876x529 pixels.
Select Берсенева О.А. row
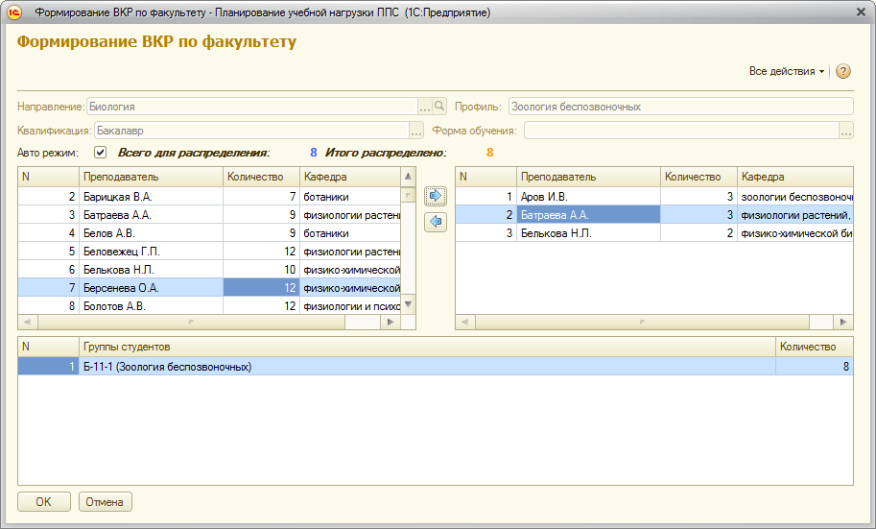[x=209, y=287]
